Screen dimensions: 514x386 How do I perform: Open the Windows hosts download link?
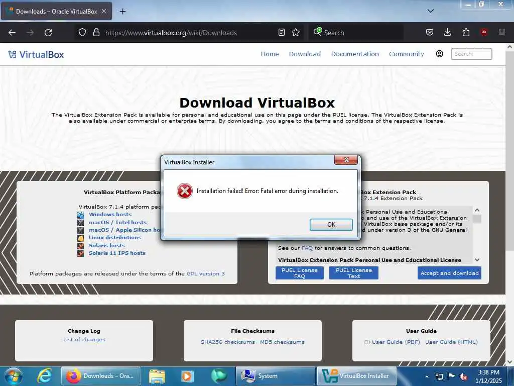[x=110, y=214]
